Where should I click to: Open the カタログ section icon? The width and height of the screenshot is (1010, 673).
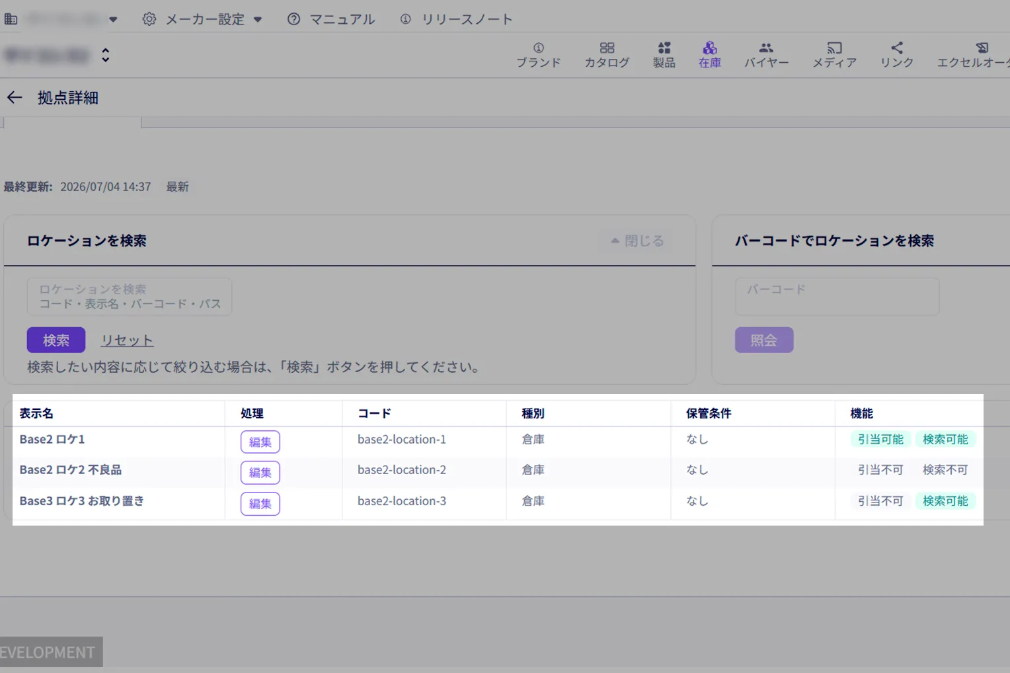(x=607, y=48)
